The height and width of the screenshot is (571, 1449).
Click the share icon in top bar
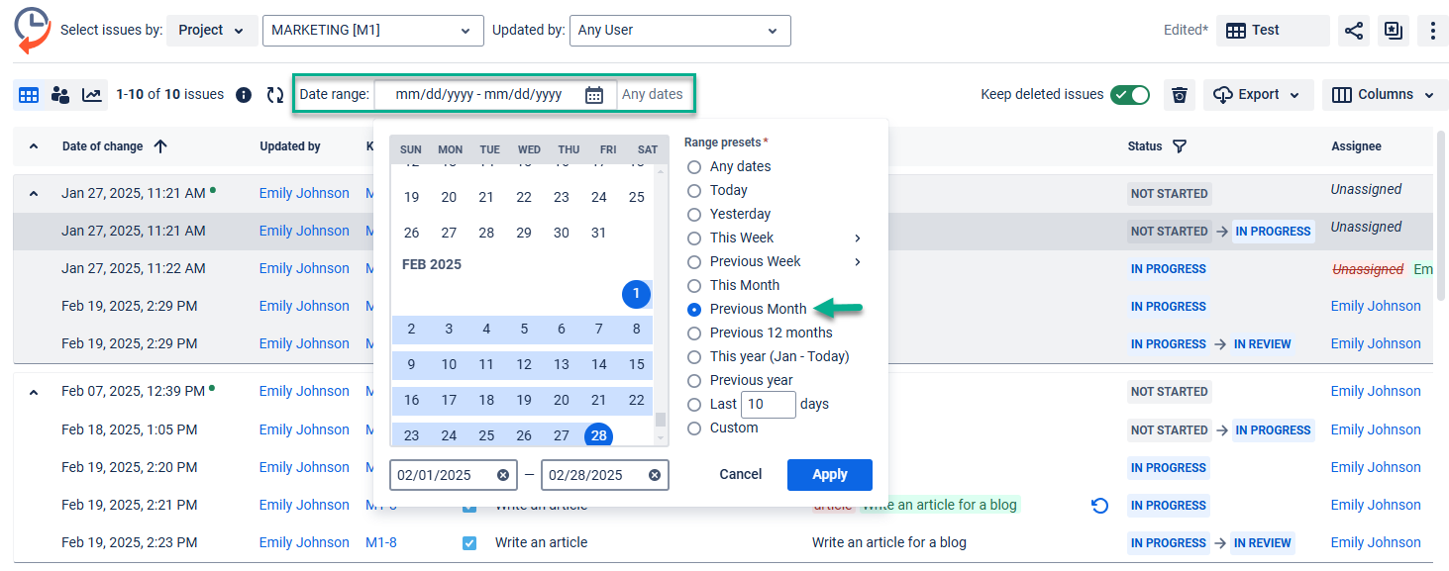pyautogui.click(x=1354, y=31)
